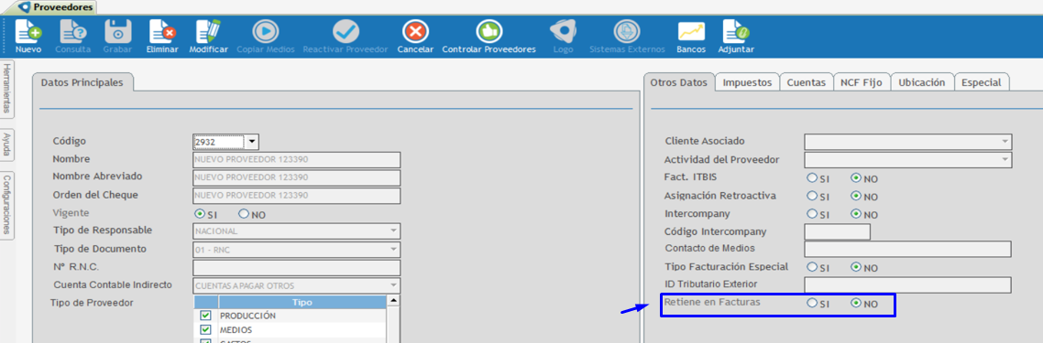Set Intercompany to SI
The width and height of the screenshot is (1043, 343).
pyautogui.click(x=811, y=214)
